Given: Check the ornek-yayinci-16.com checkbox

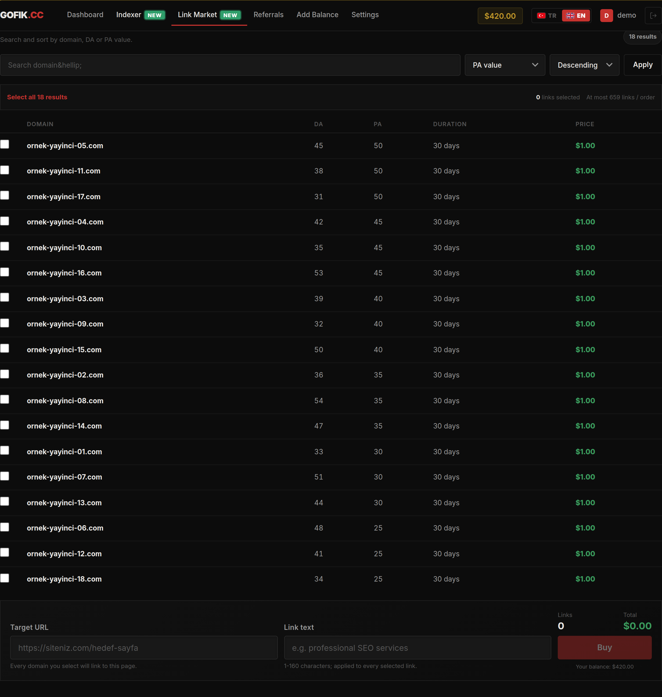Looking at the screenshot, I should 5,272.
